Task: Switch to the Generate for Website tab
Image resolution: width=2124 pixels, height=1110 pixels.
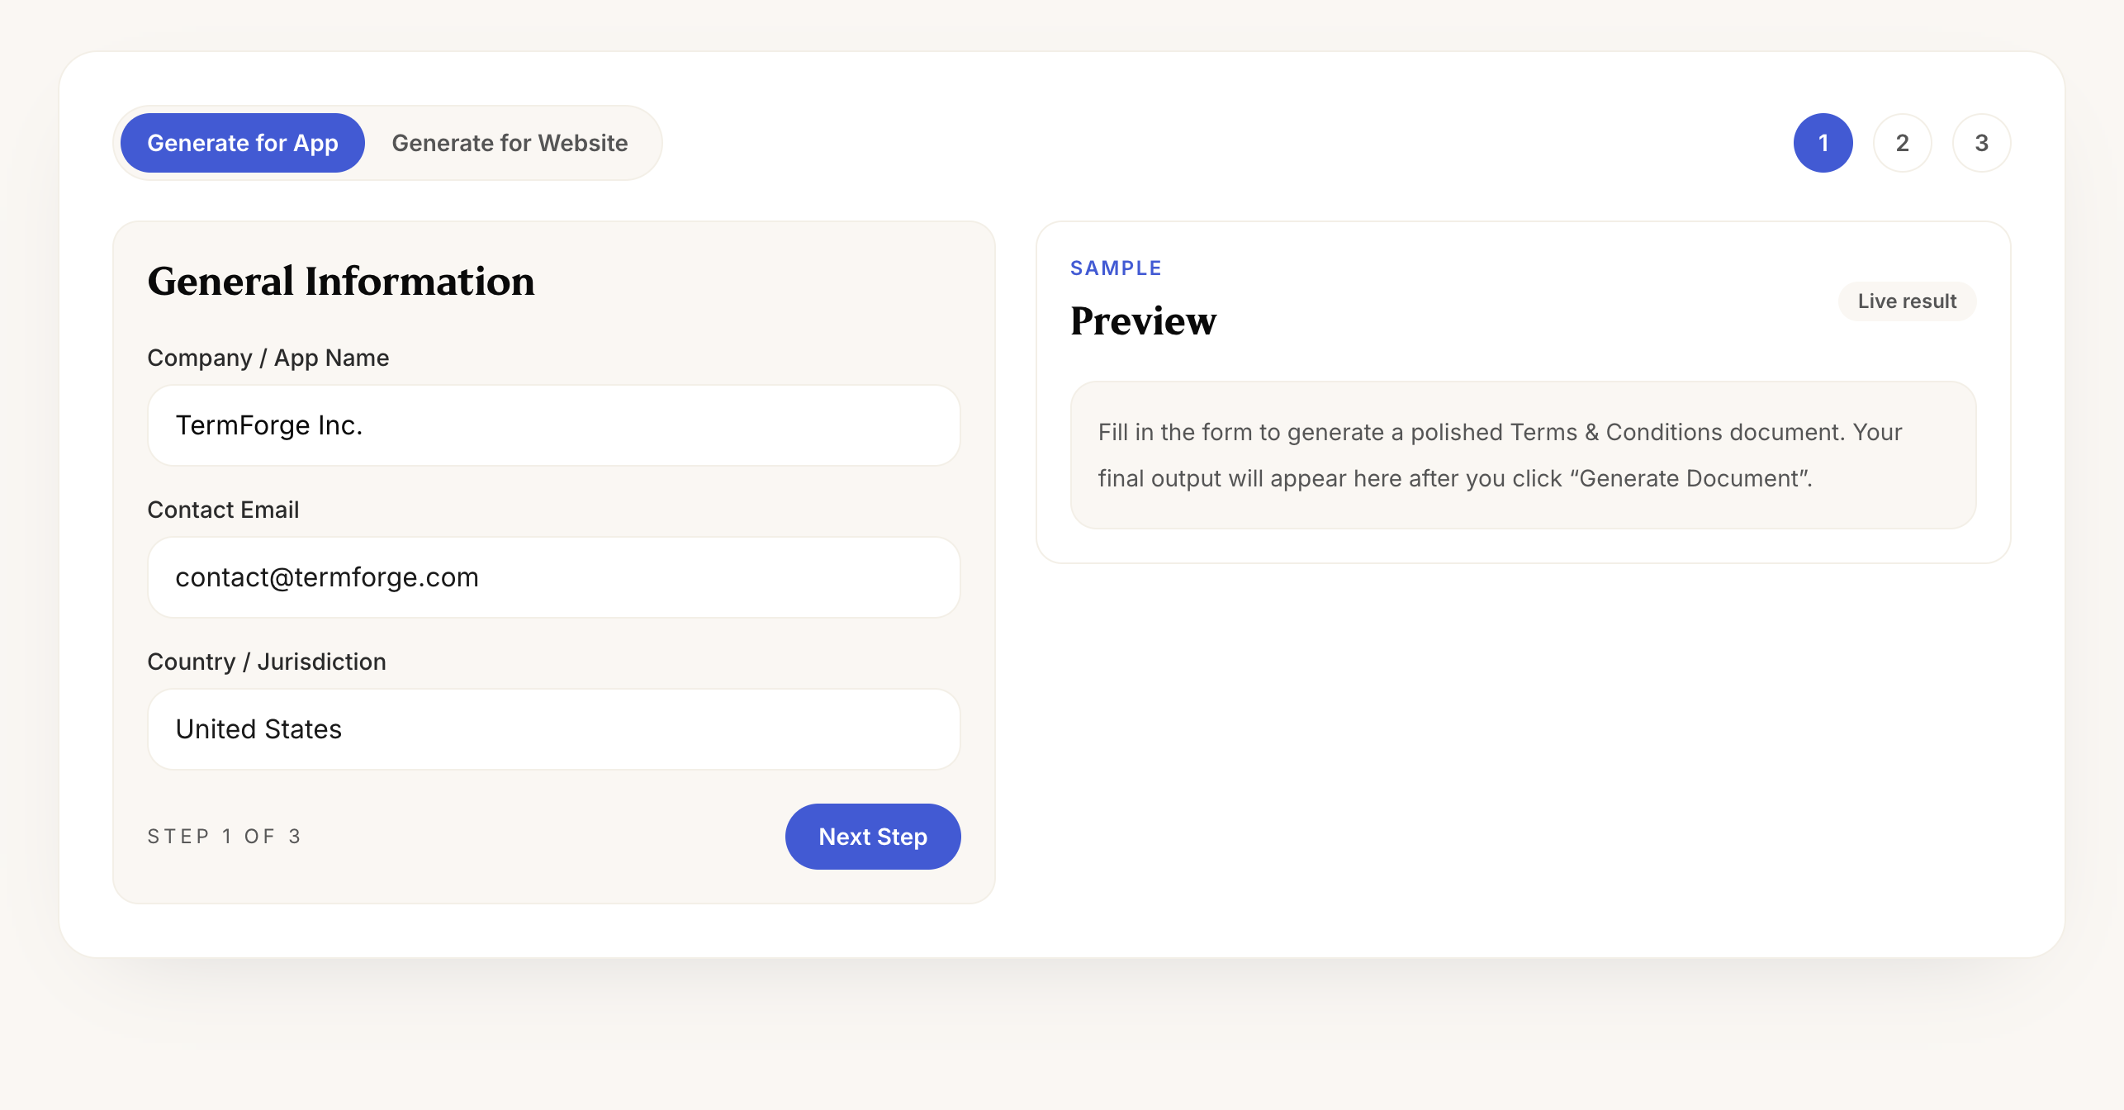Action: [510, 142]
